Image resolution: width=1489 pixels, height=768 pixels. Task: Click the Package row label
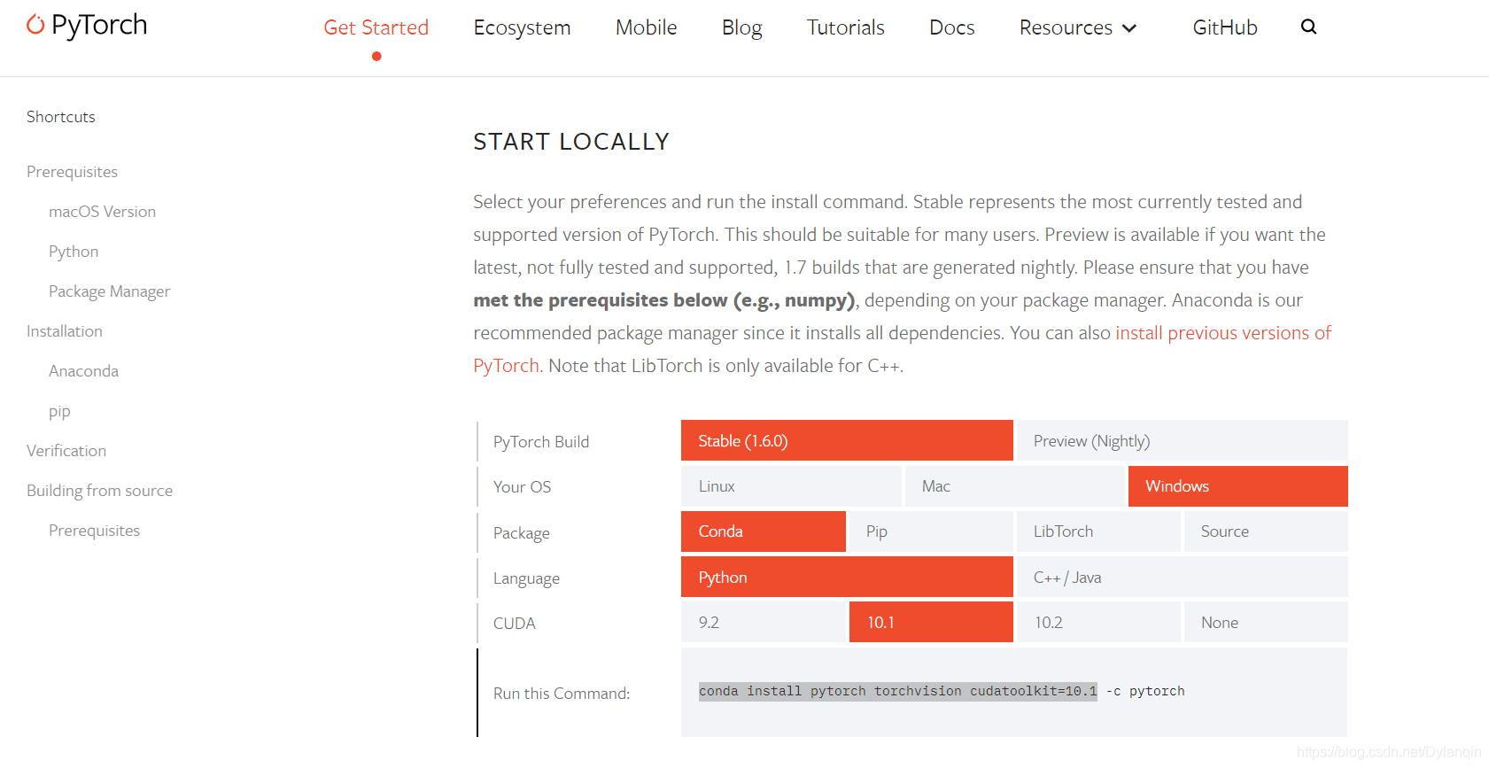(x=521, y=533)
